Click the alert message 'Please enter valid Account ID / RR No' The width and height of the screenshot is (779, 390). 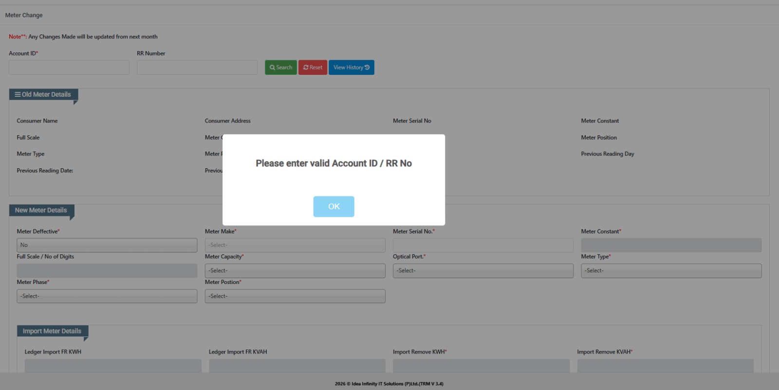pyautogui.click(x=334, y=163)
